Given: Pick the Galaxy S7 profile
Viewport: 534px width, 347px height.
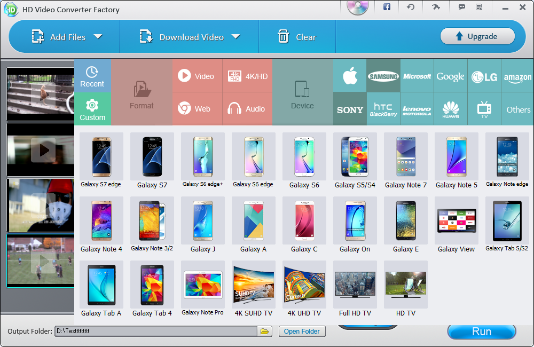Looking at the screenshot, I should (x=152, y=161).
